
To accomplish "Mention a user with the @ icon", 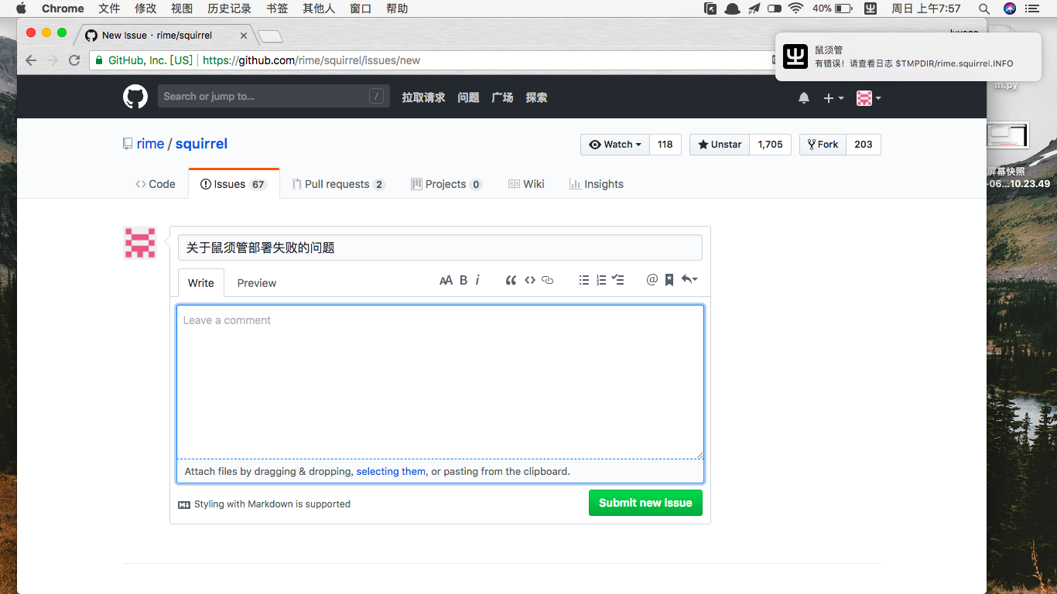I will [x=652, y=280].
